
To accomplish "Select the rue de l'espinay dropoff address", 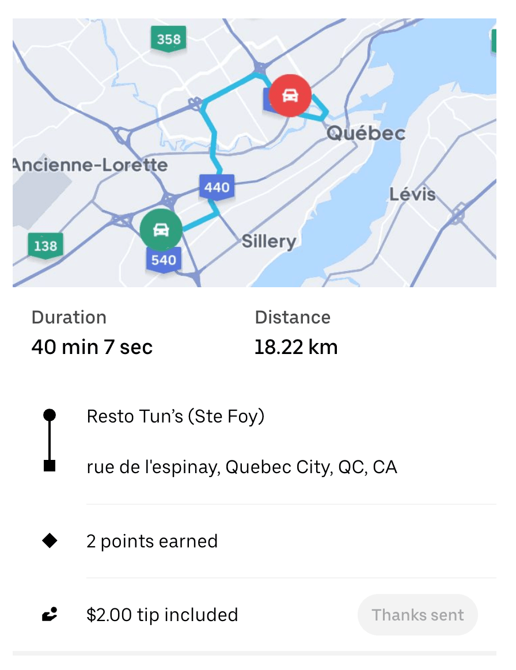I will tap(242, 467).
